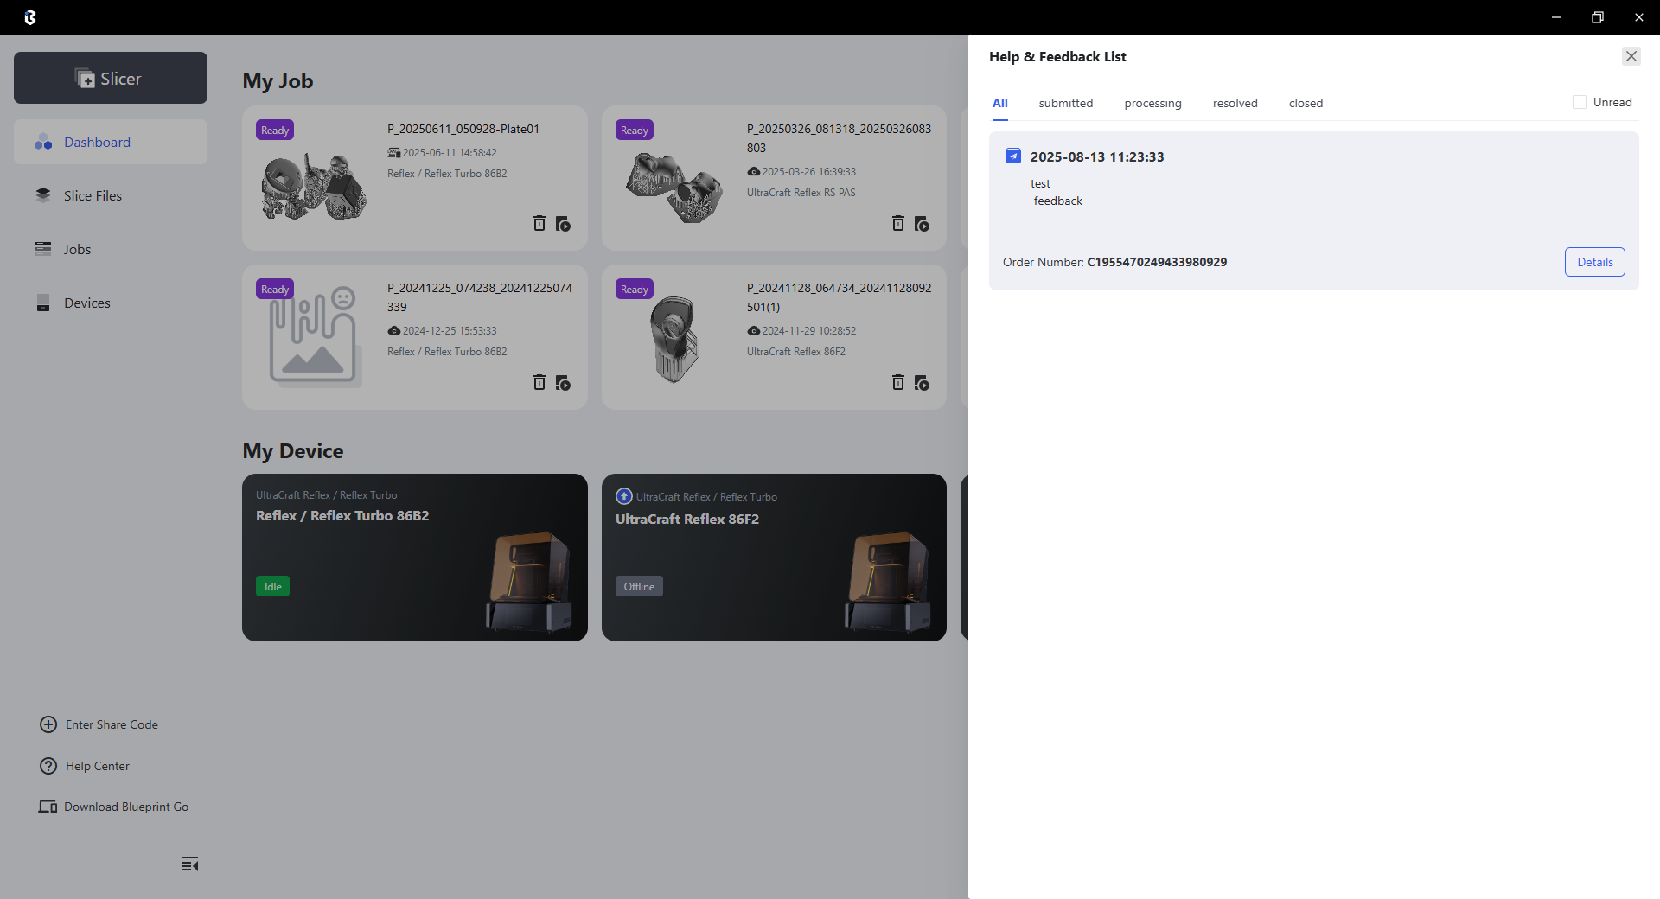Close the Help & Feedback List panel
The height and width of the screenshot is (899, 1660).
(1631, 56)
